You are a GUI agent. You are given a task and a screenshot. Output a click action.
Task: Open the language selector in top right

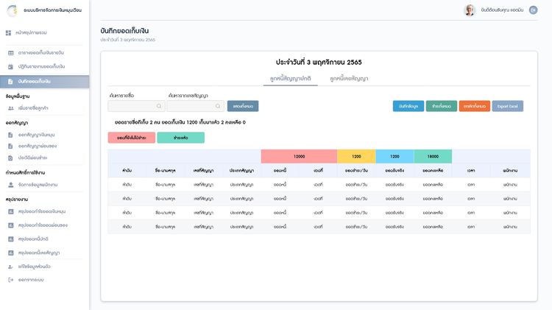534,10
